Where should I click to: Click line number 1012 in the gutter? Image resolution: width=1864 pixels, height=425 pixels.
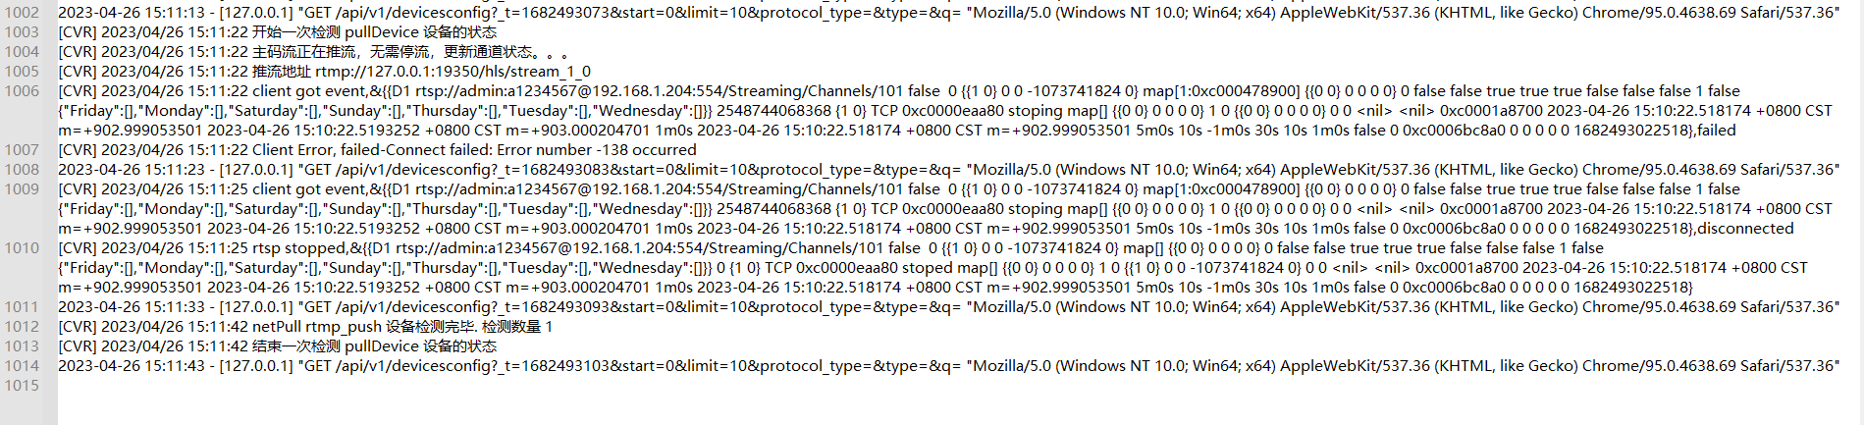coord(22,327)
